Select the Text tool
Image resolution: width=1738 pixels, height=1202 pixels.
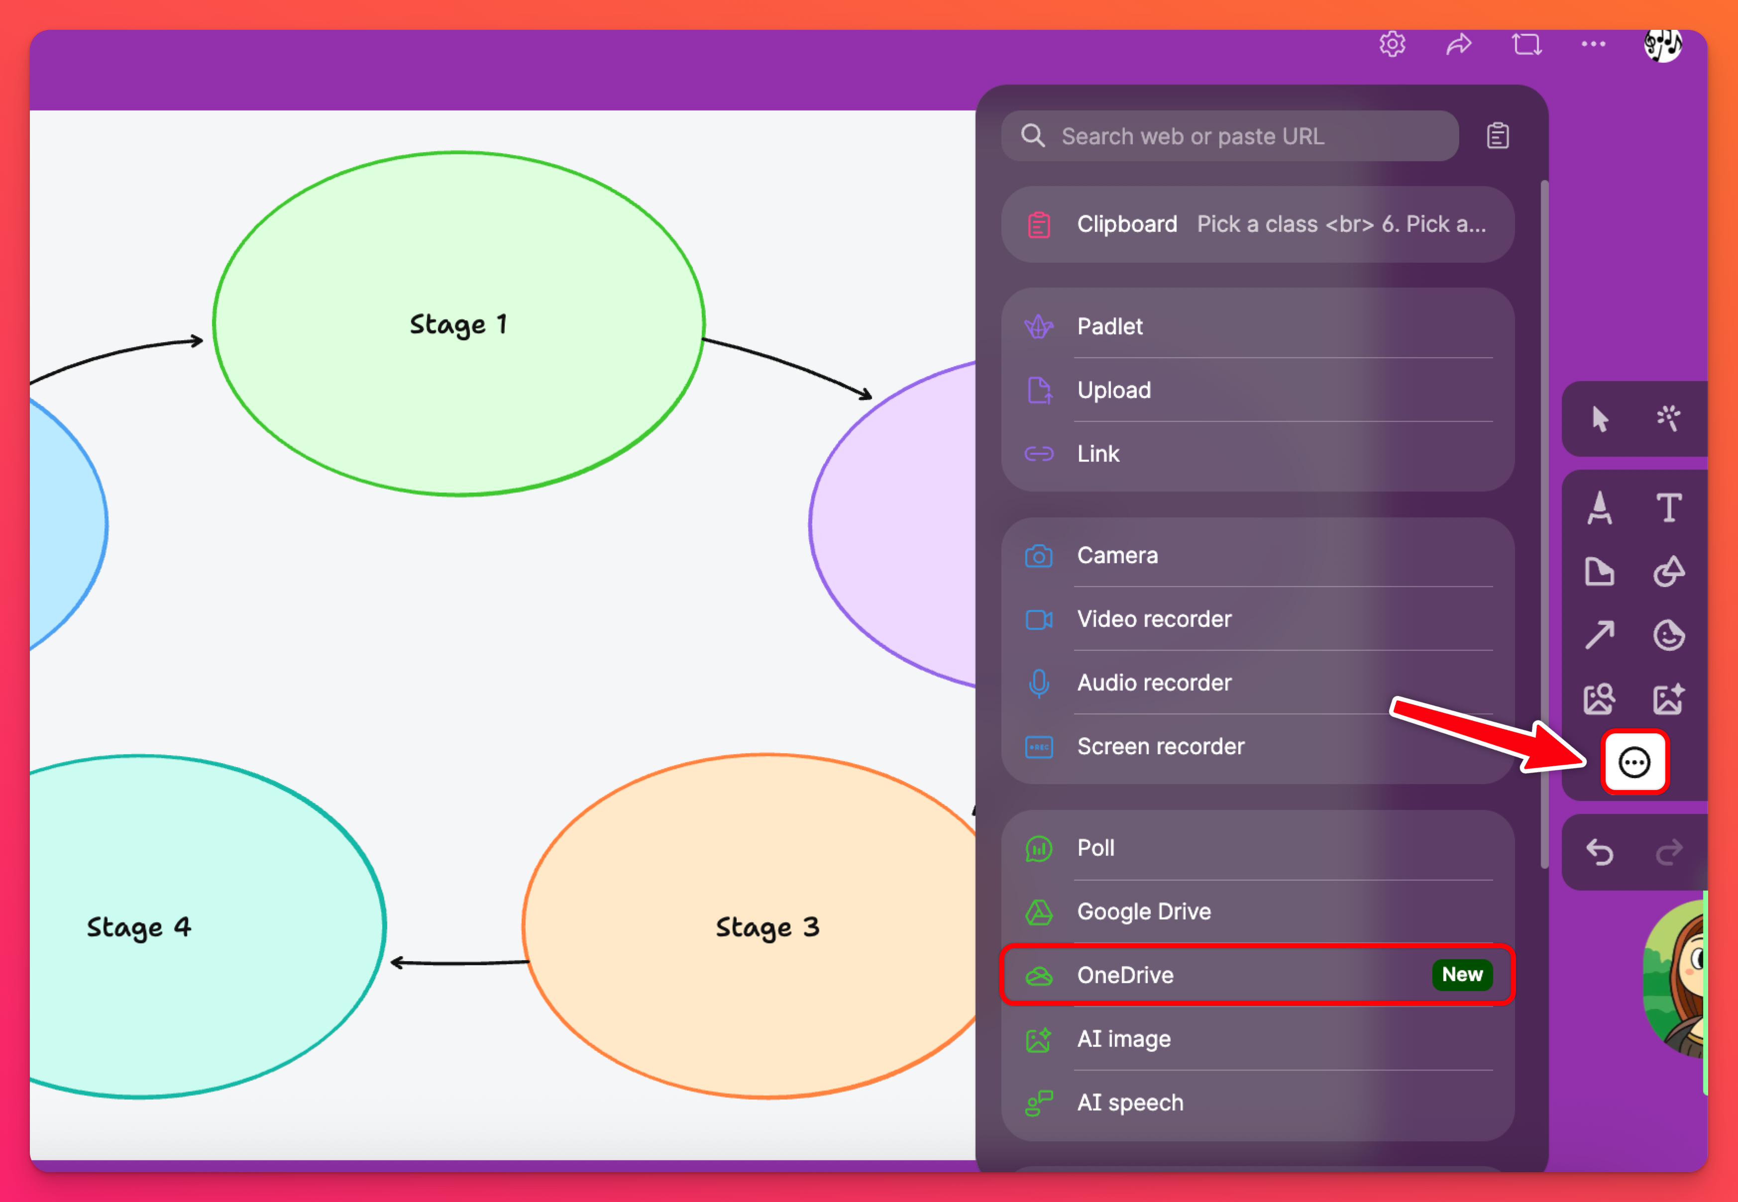pos(1668,507)
